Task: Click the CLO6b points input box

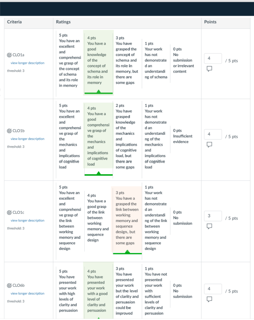Action: (213, 289)
